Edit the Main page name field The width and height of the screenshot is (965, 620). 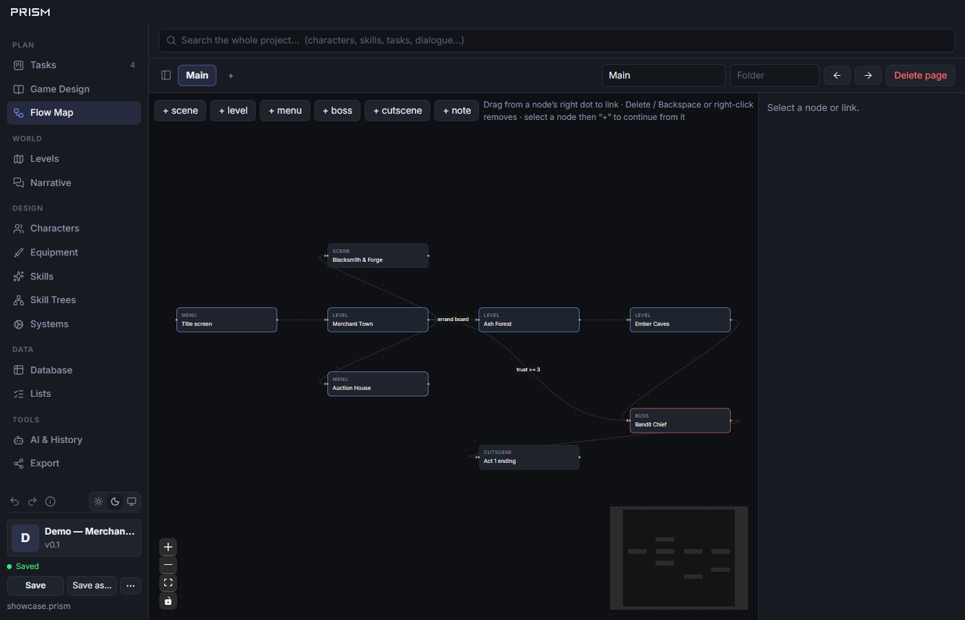click(663, 75)
